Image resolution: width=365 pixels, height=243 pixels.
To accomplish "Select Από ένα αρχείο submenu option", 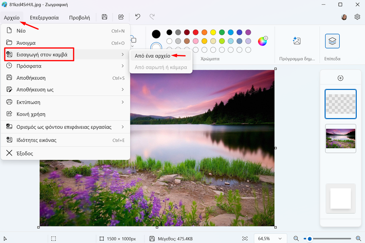I will pos(161,56).
